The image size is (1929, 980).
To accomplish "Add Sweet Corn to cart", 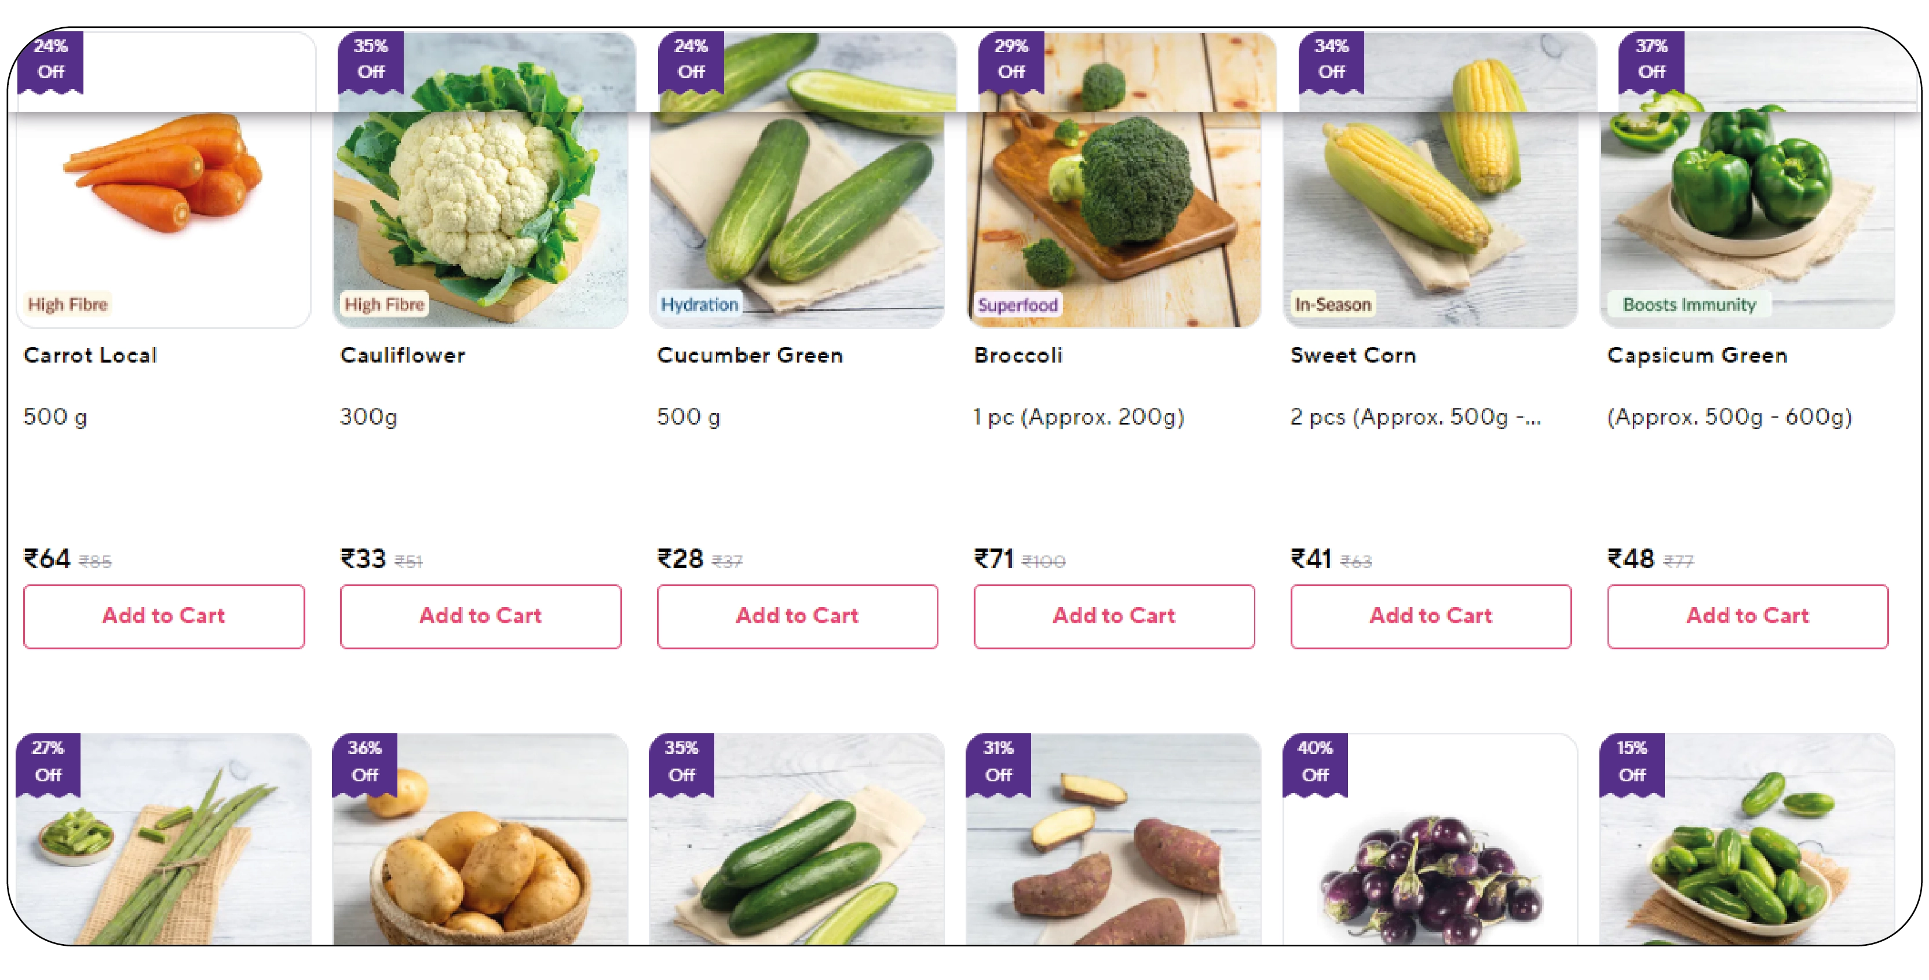I will [x=1431, y=616].
